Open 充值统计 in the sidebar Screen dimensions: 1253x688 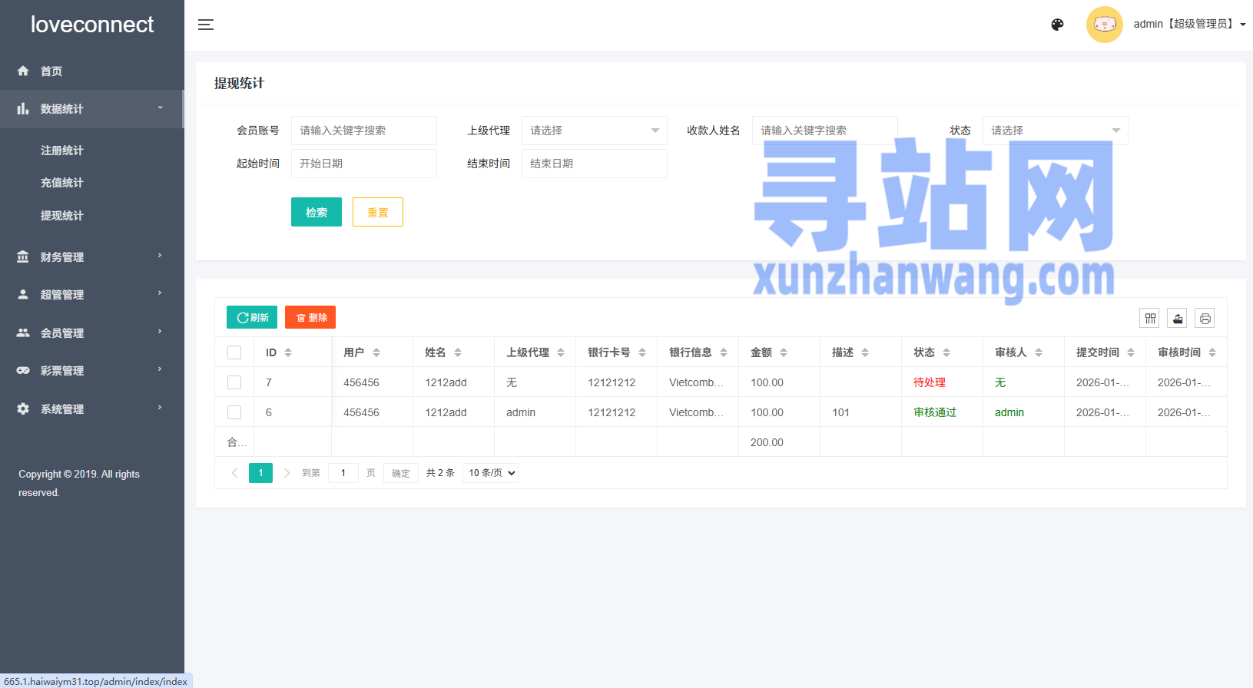click(61, 183)
